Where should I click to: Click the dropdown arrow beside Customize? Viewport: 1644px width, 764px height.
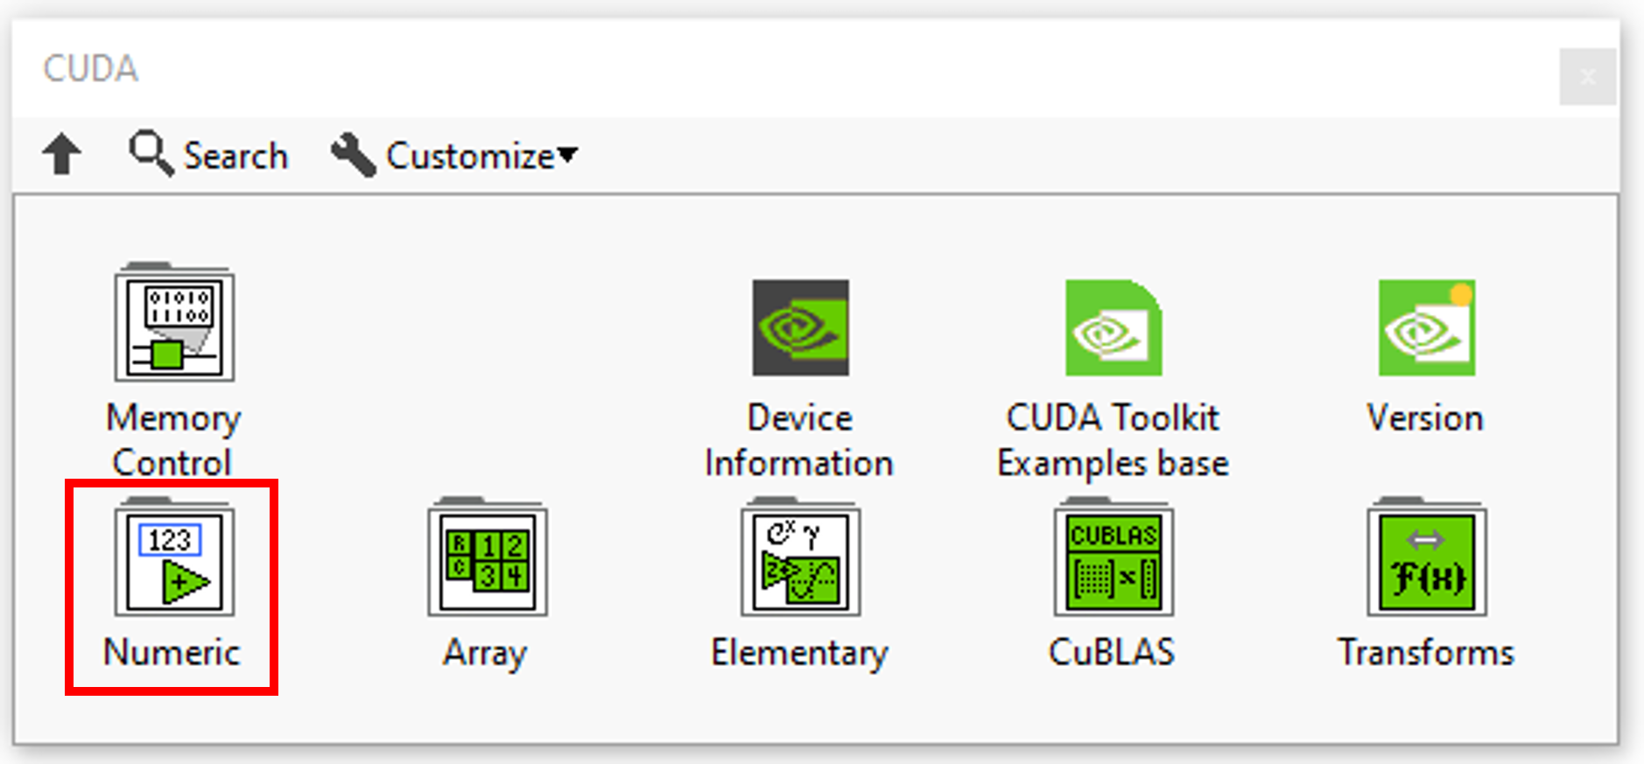568,155
